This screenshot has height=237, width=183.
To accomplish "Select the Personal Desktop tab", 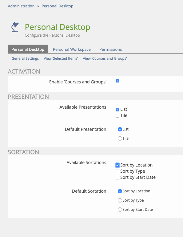I will (28, 49).
